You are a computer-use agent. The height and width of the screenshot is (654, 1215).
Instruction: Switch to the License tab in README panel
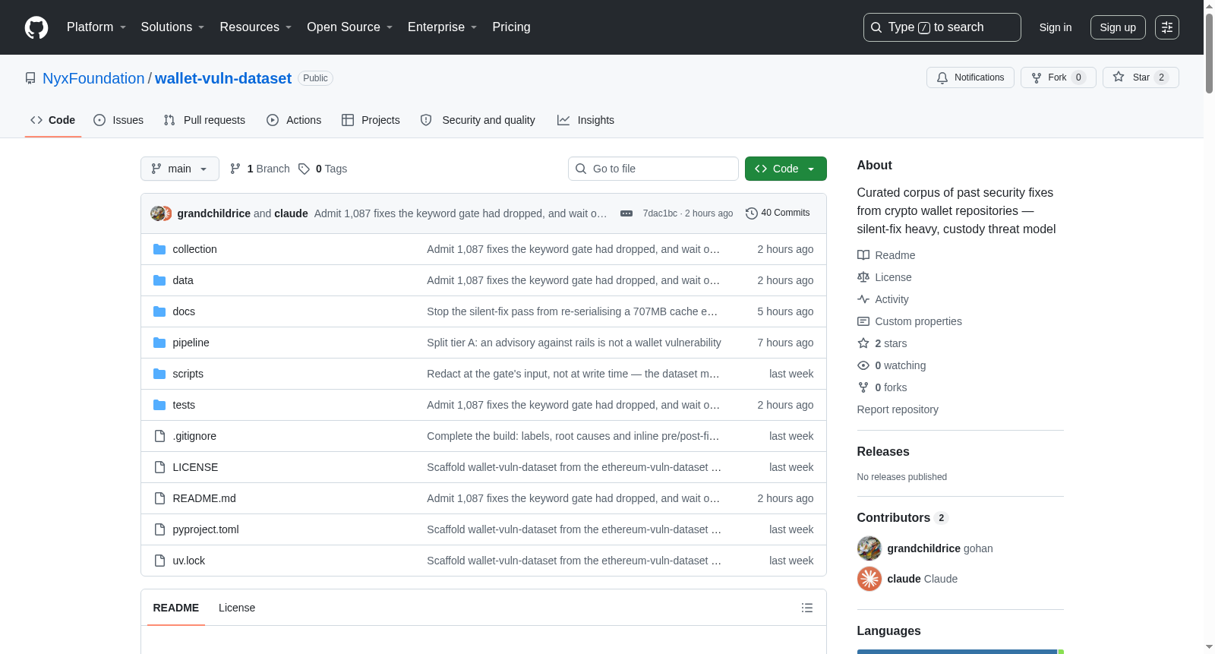(x=237, y=608)
